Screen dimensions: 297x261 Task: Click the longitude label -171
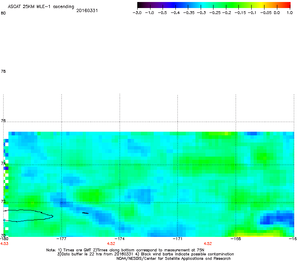pyautogui.click(x=177, y=239)
